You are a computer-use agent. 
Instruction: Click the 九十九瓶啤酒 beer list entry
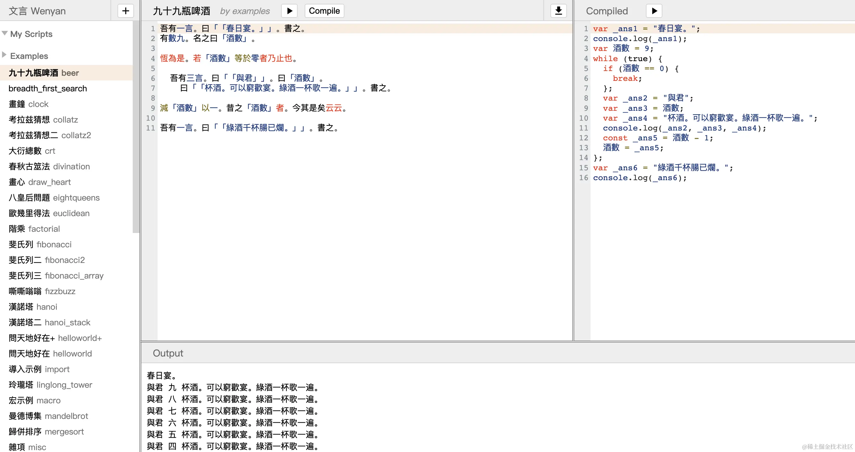point(44,73)
